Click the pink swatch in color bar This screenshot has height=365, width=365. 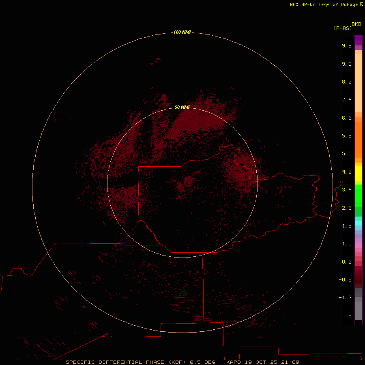[358, 246]
